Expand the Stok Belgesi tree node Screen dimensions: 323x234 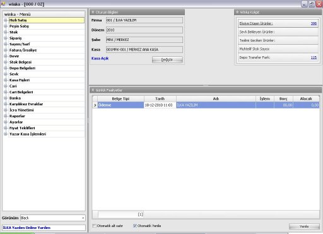6,62
